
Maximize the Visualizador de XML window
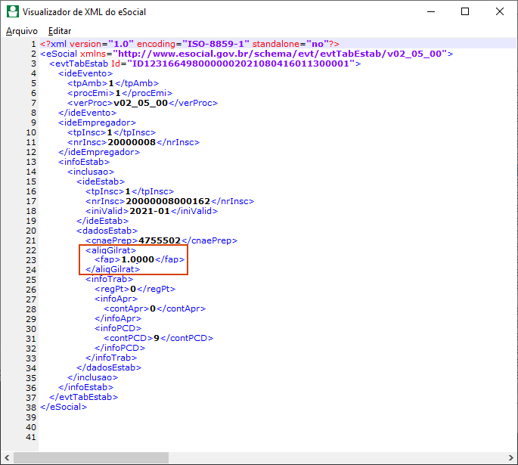click(x=465, y=12)
